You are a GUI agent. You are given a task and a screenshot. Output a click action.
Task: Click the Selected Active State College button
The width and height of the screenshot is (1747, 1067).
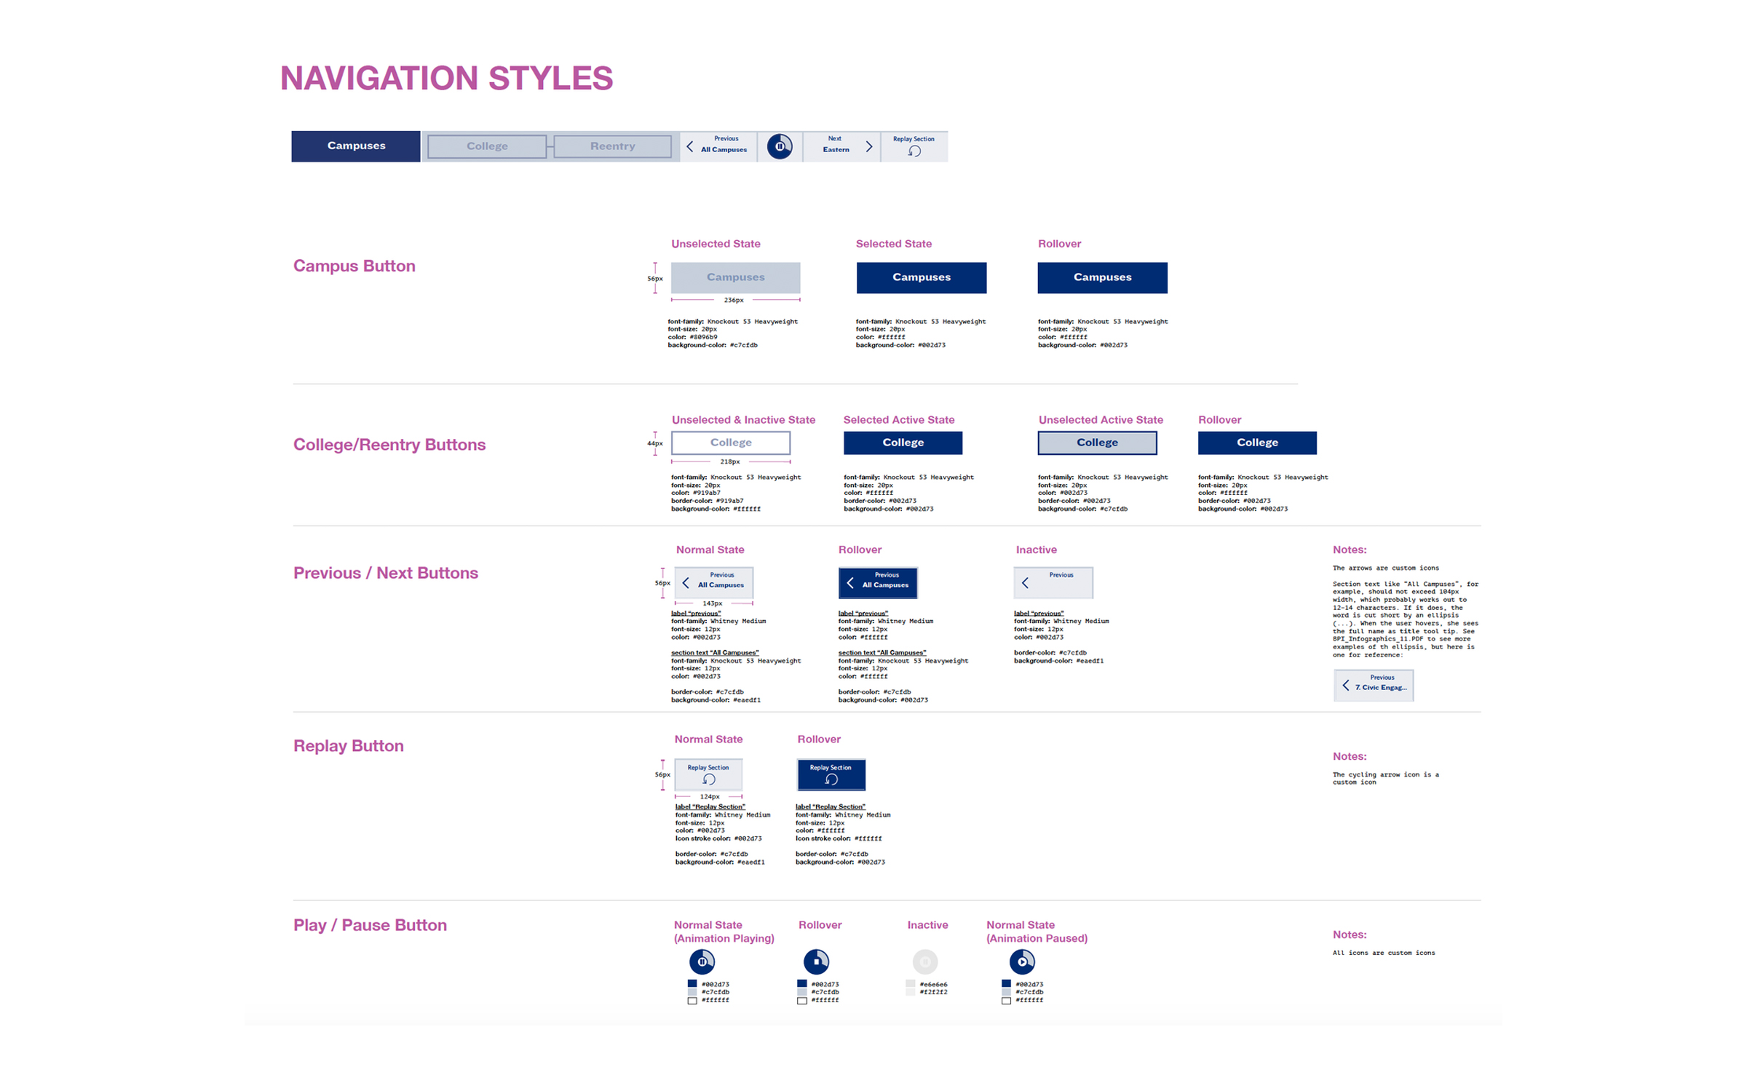click(x=903, y=443)
